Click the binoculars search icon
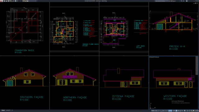 pos(170,1)
